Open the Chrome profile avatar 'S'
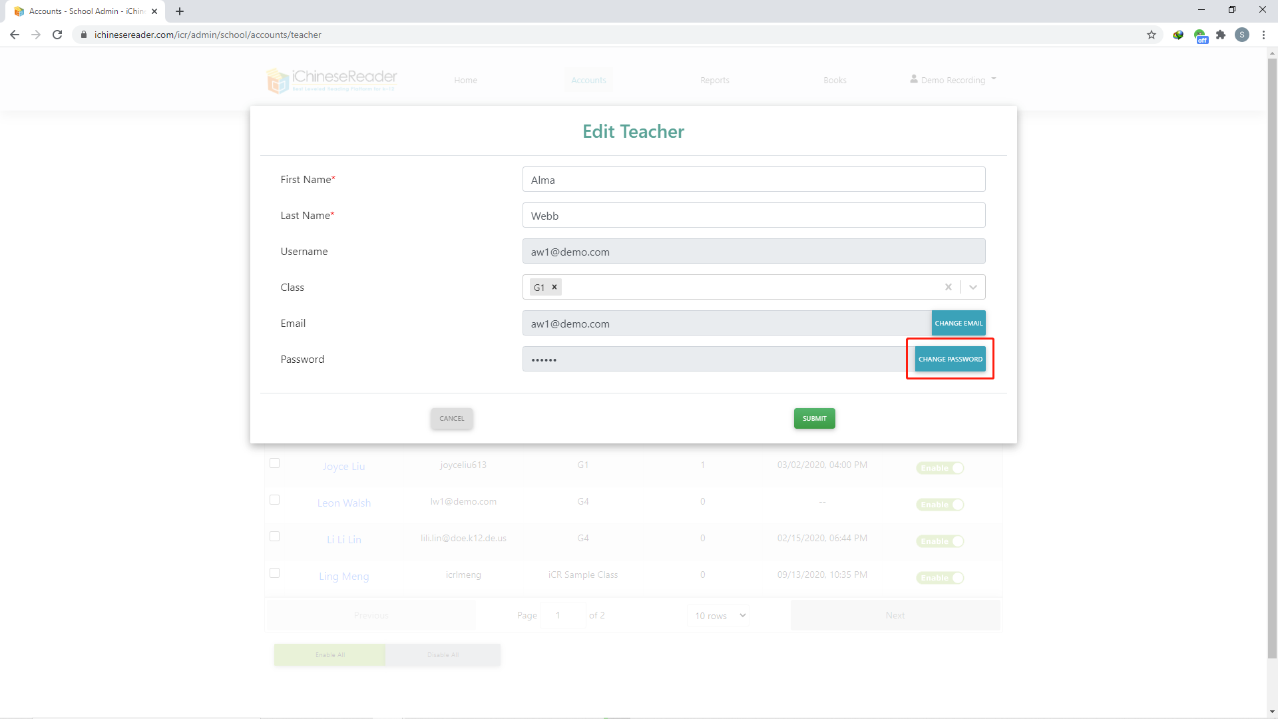This screenshot has width=1278, height=719. tap(1242, 35)
